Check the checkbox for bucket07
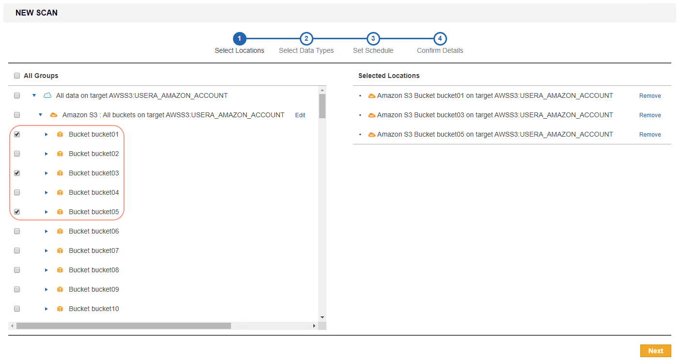Image resolution: width=680 pixels, height=360 pixels. coord(17,250)
